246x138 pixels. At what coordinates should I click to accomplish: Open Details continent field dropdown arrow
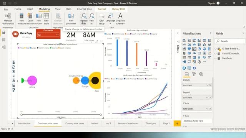pyautogui.click(x=207, y=85)
